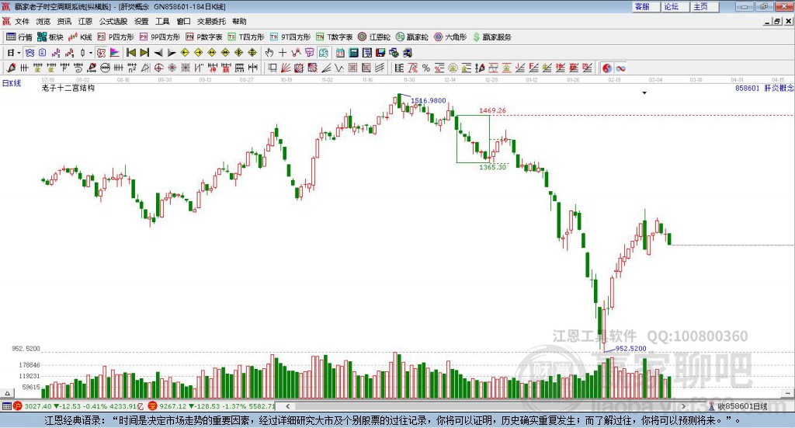This screenshot has height=428, width=795.
Task: Click the blue infinity loop icon
Action: 620,68
